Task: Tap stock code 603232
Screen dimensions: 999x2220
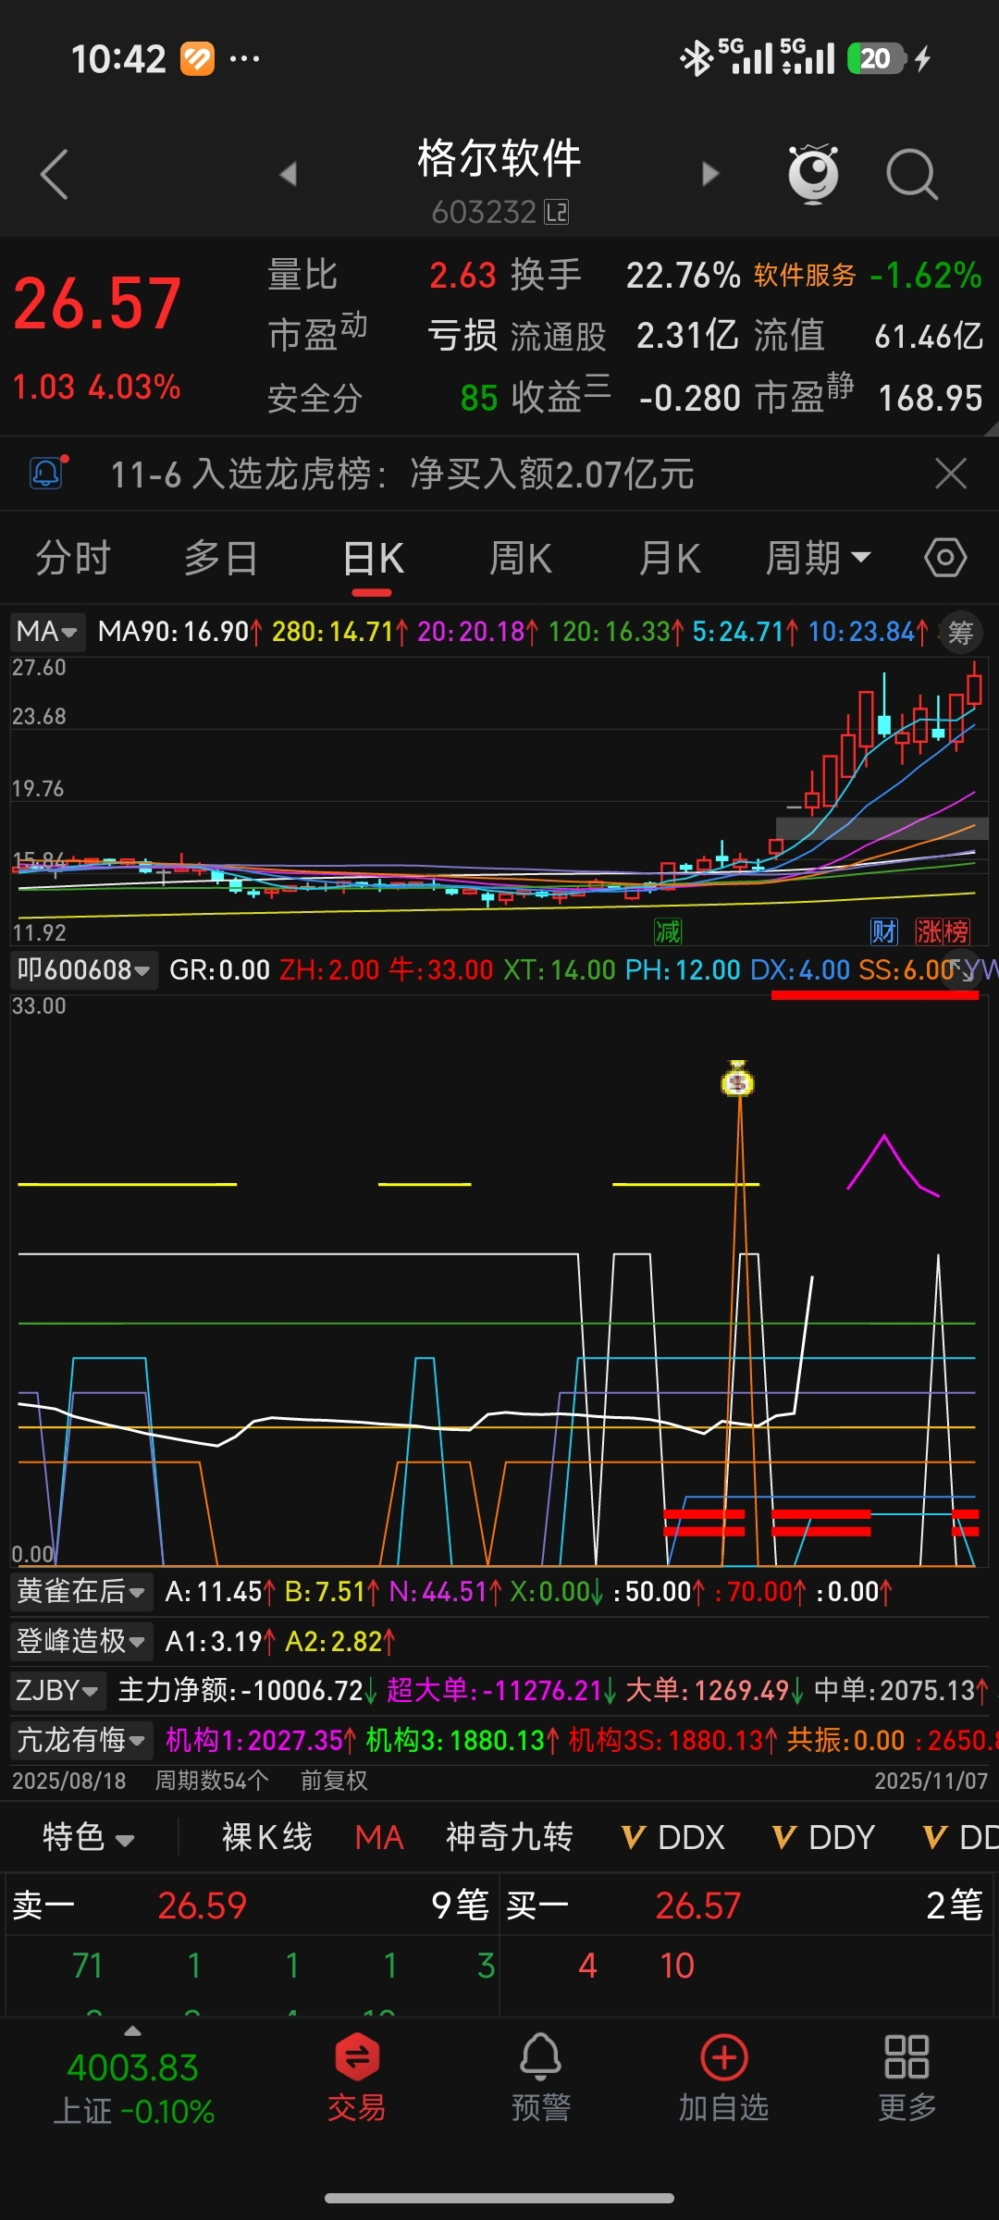Action: pos(484,212)
